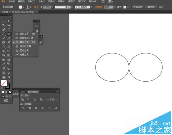Select the Gradient tool
The height and width of the screenshot is (135, 172).
point(9,60)
